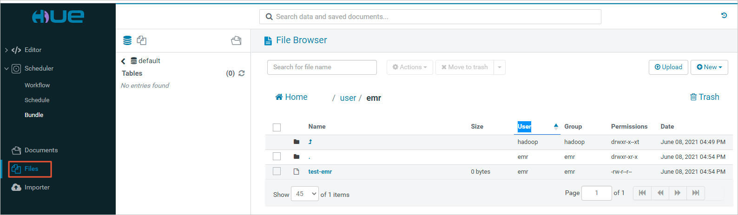Click the Upload button
This screenshot has width=738, height=215.
point(668,67)
